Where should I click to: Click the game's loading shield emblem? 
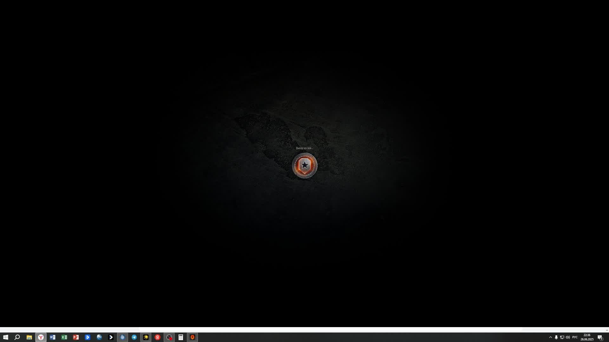(304, 165)
